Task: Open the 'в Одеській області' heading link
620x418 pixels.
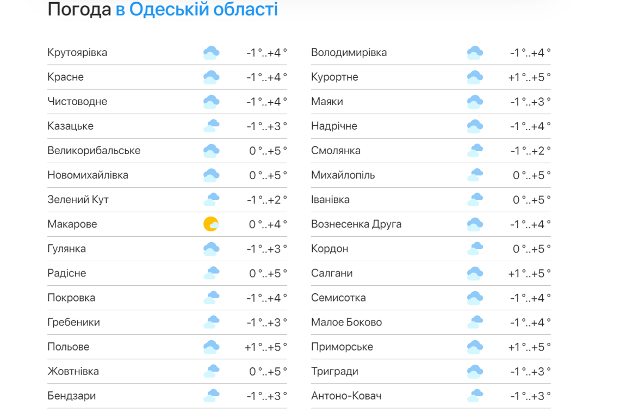Action: click(196, 10)
